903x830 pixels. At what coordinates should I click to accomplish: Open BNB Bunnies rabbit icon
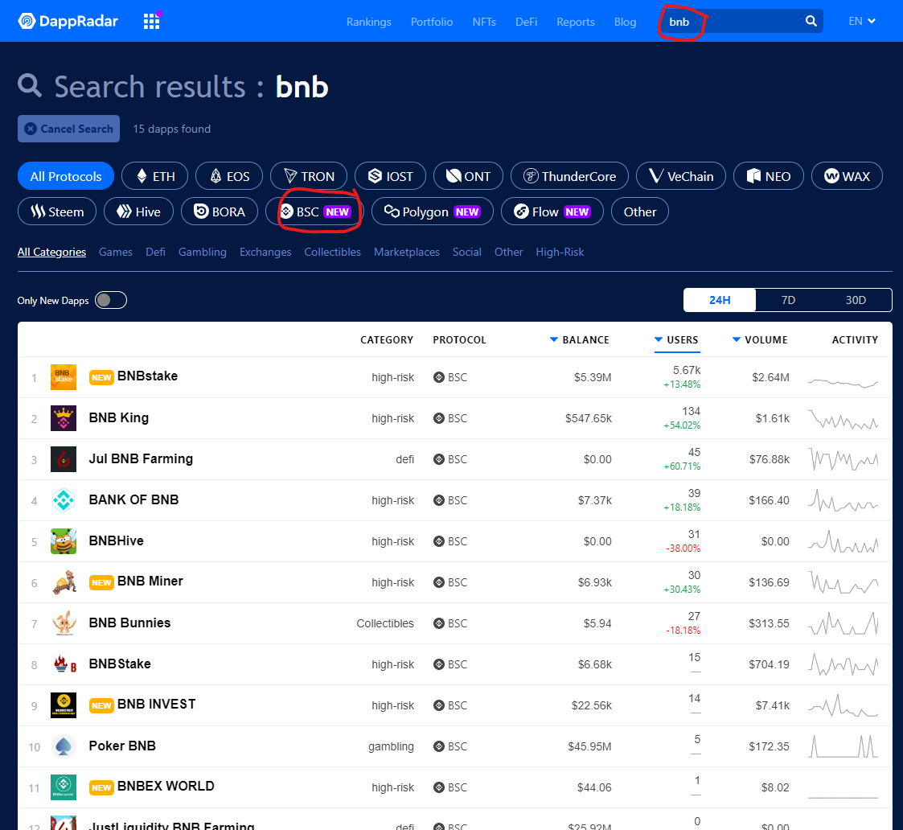(64, 623)
